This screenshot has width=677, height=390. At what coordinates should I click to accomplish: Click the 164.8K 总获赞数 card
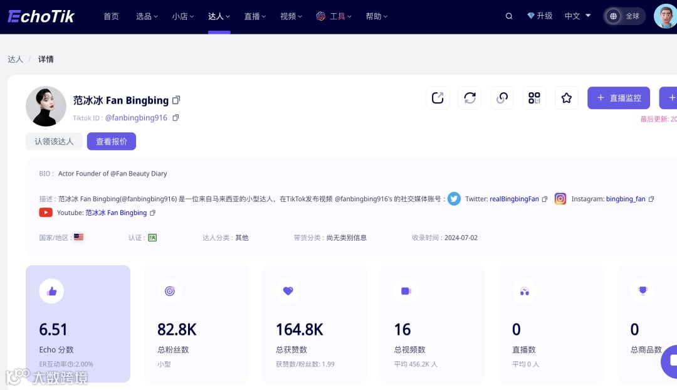click(315, 324)
